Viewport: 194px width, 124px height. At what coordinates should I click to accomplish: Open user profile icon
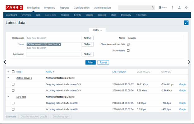pos(179,7)
